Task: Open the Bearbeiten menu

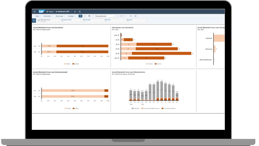Action: tap(48, 16)
